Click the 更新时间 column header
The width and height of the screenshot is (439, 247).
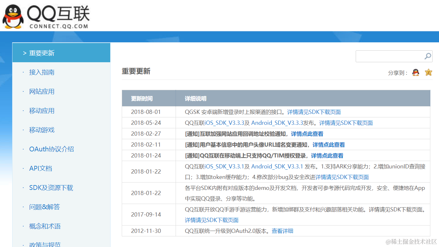[x=142, y=98]
